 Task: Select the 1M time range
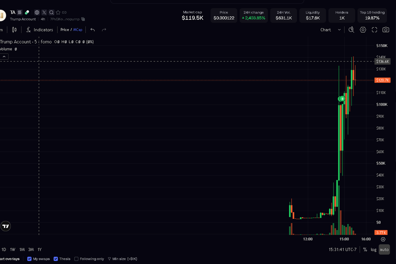22,249
